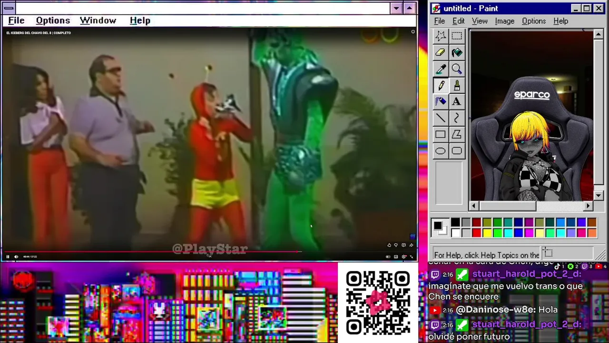The image size is (609, 343).
Task: Open the Help menu in the left window
Action: [x=140, y=20]
